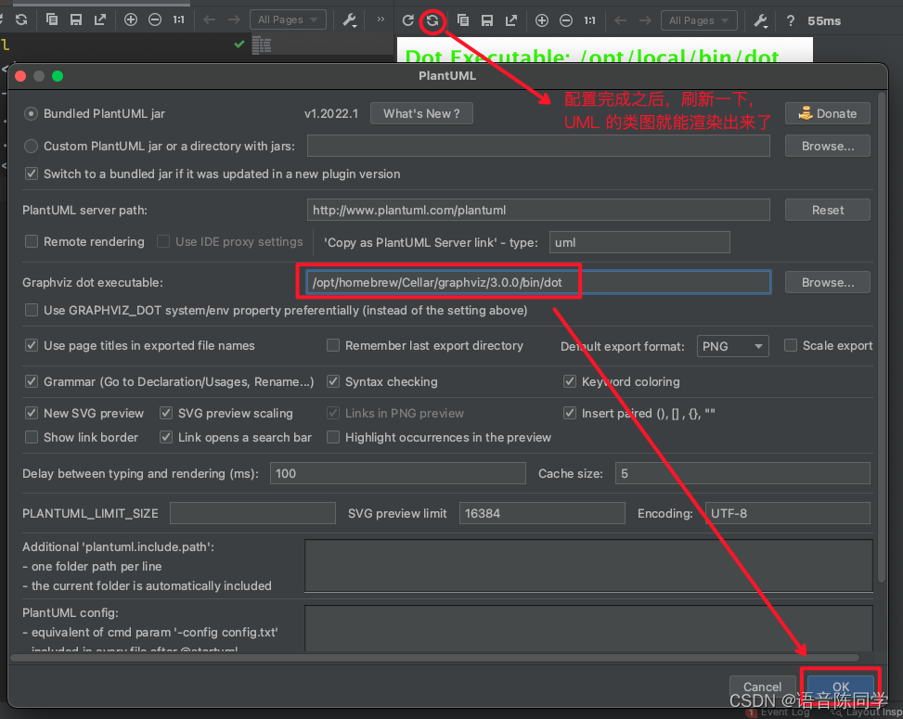
Task: Click the save icon in the left preview toolbar
Action: tap(76, 20)
